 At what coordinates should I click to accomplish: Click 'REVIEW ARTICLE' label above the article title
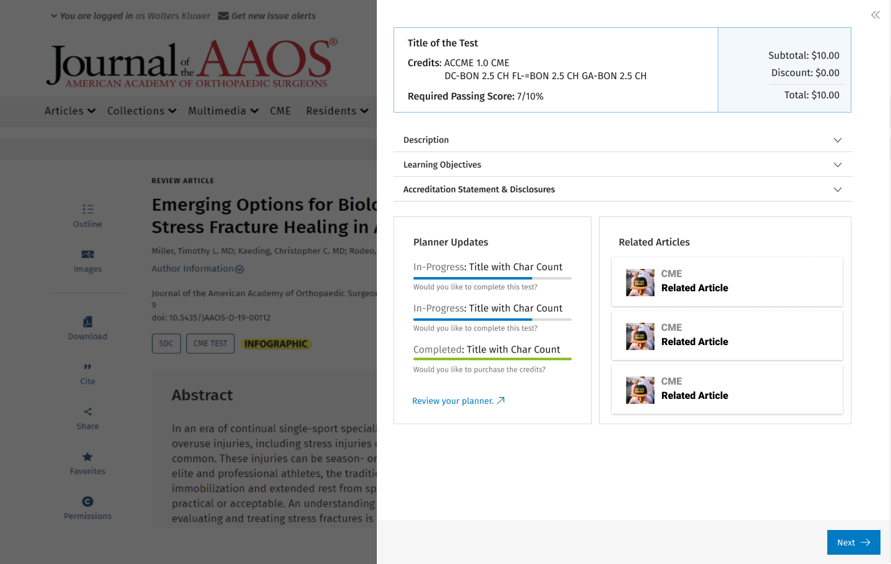(183, 181)
